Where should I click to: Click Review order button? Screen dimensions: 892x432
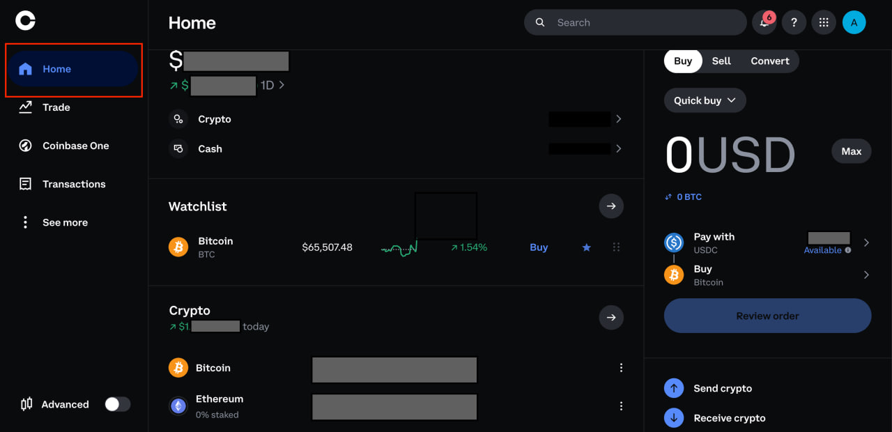[x=767, y=316]
